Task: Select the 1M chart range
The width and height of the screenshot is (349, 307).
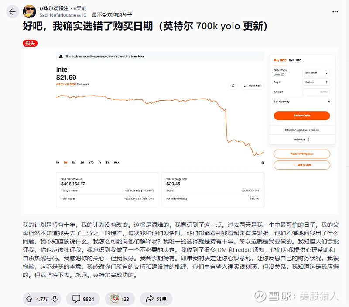Action: click(74, 163)
